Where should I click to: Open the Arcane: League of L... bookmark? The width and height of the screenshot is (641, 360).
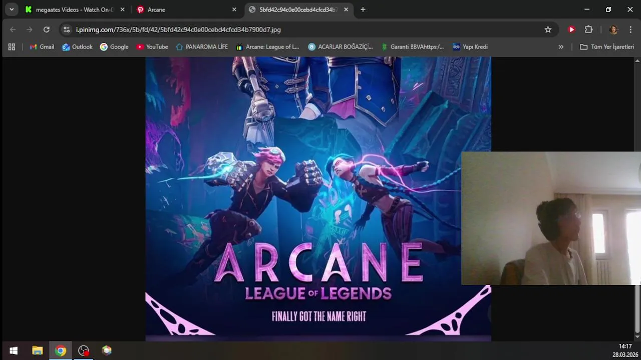(x=267, y=47)
